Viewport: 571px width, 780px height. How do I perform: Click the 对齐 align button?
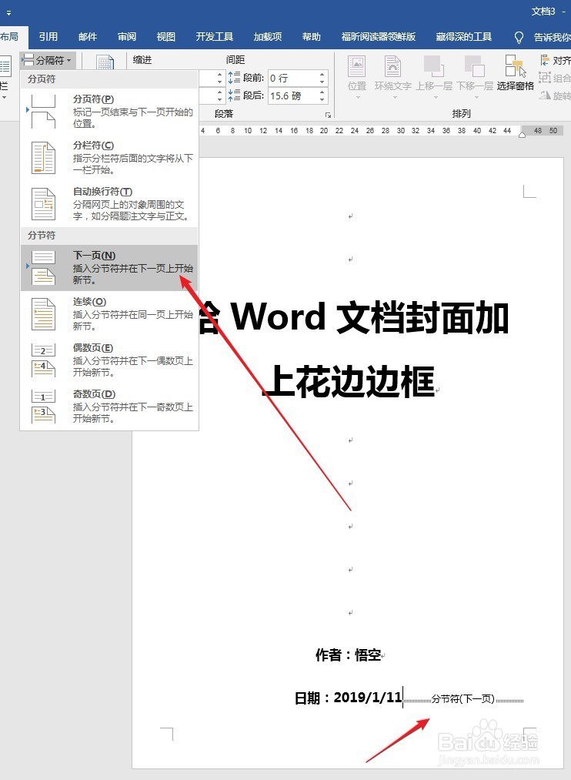(555, 61)
